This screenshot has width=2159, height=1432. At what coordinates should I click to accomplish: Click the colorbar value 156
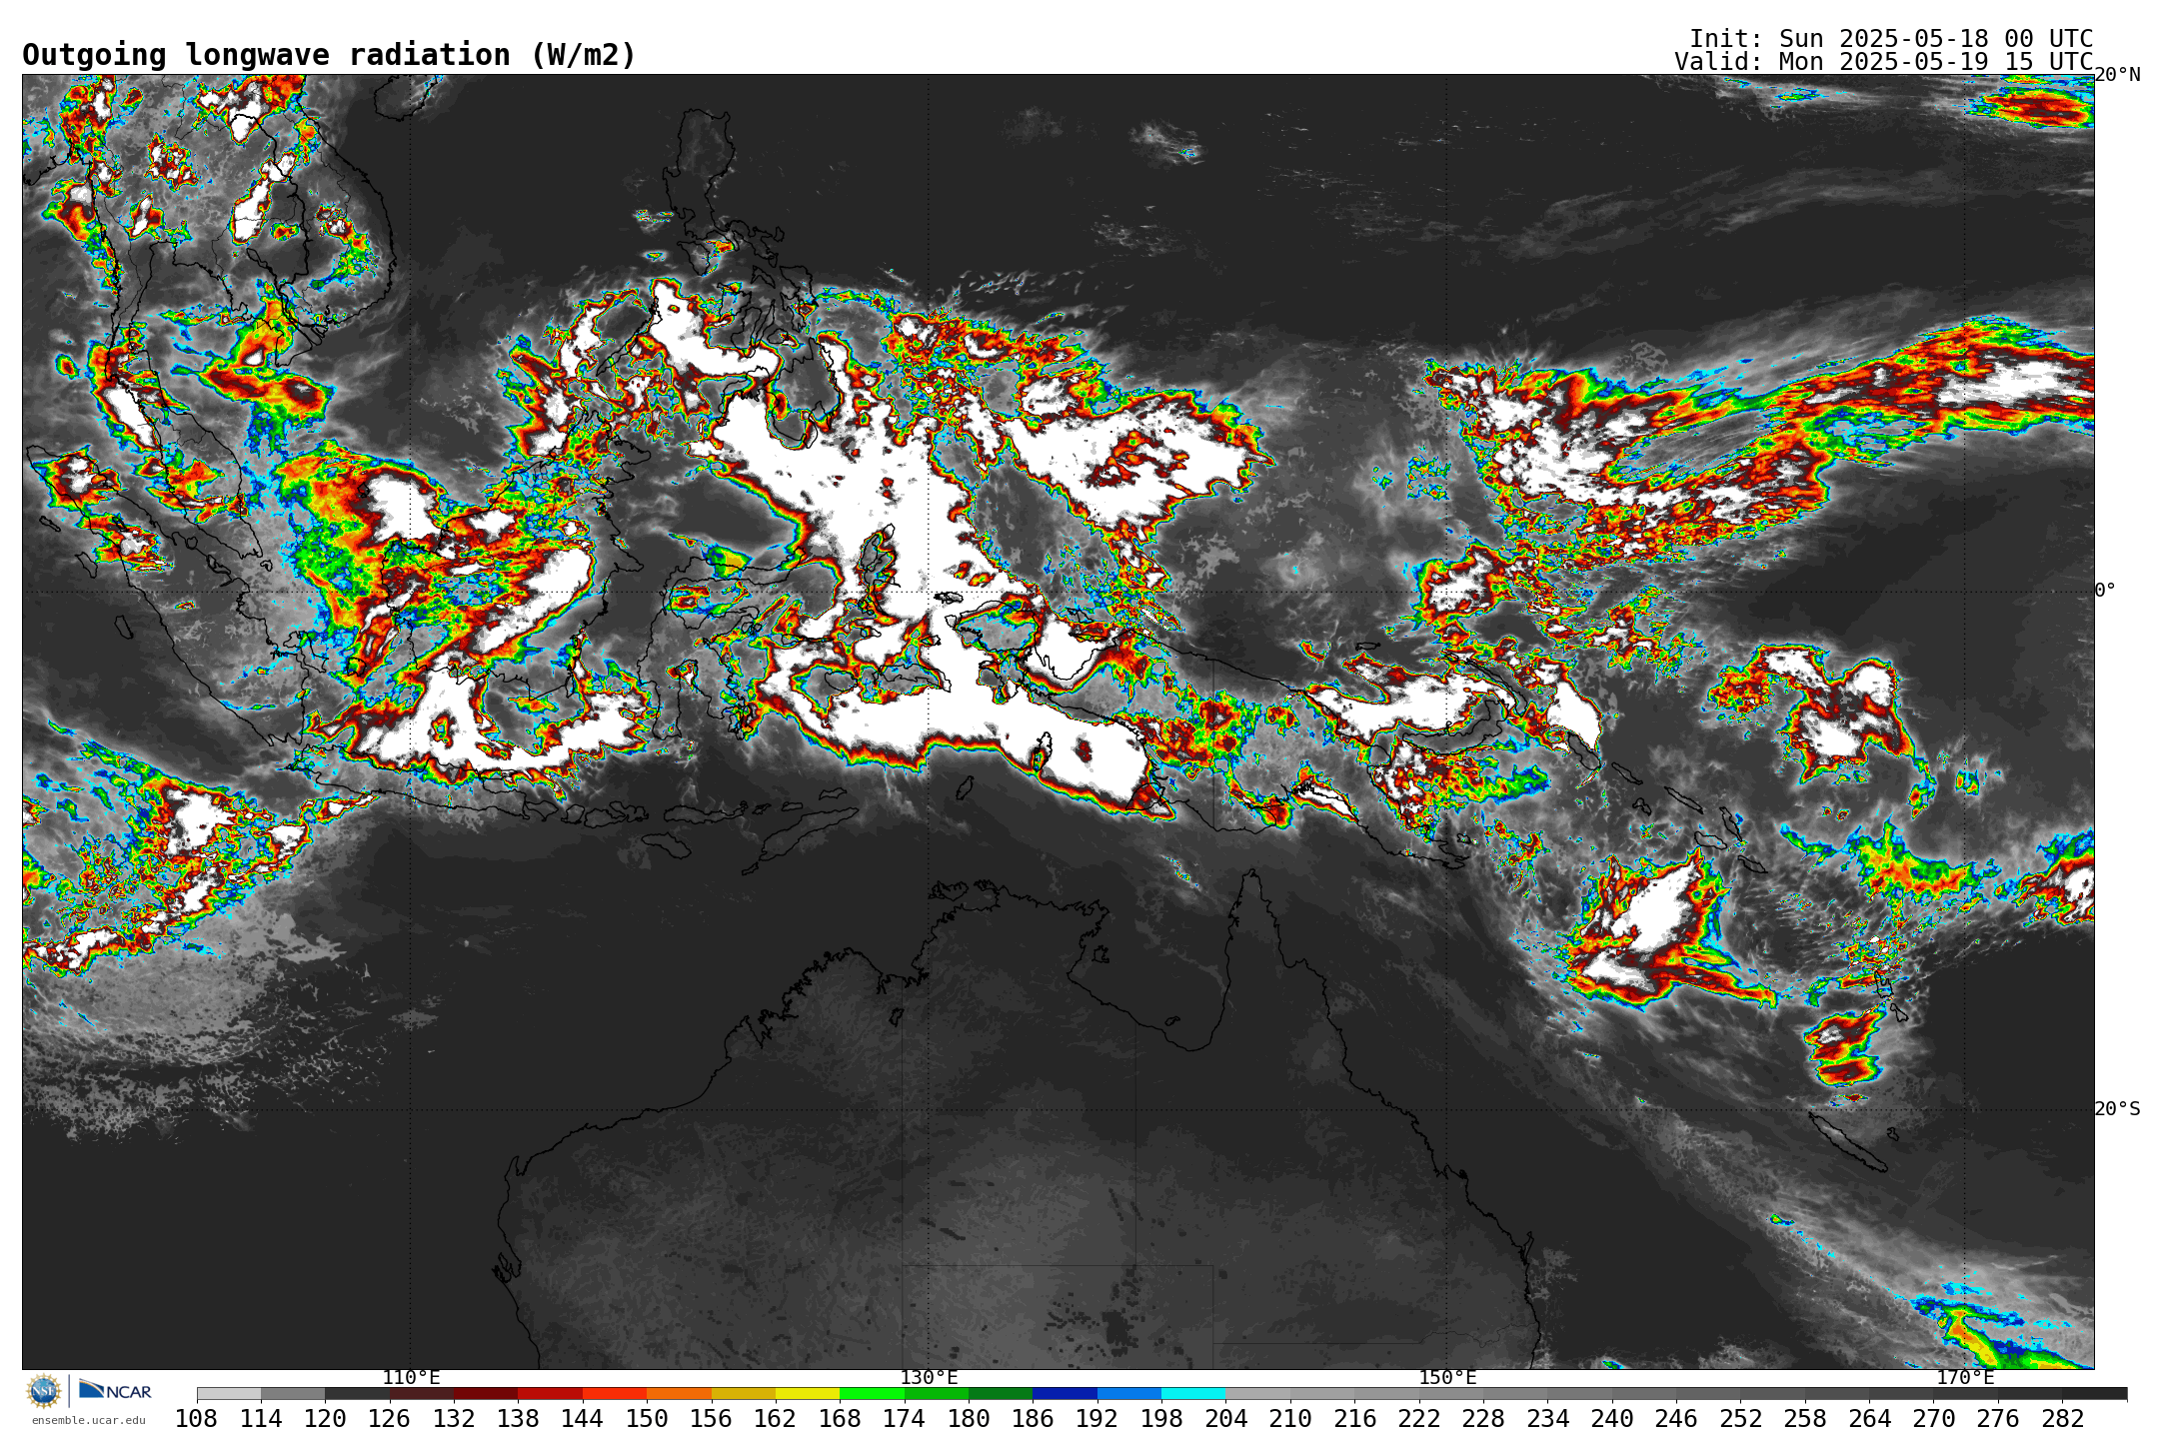click(x=712, y=1419)
